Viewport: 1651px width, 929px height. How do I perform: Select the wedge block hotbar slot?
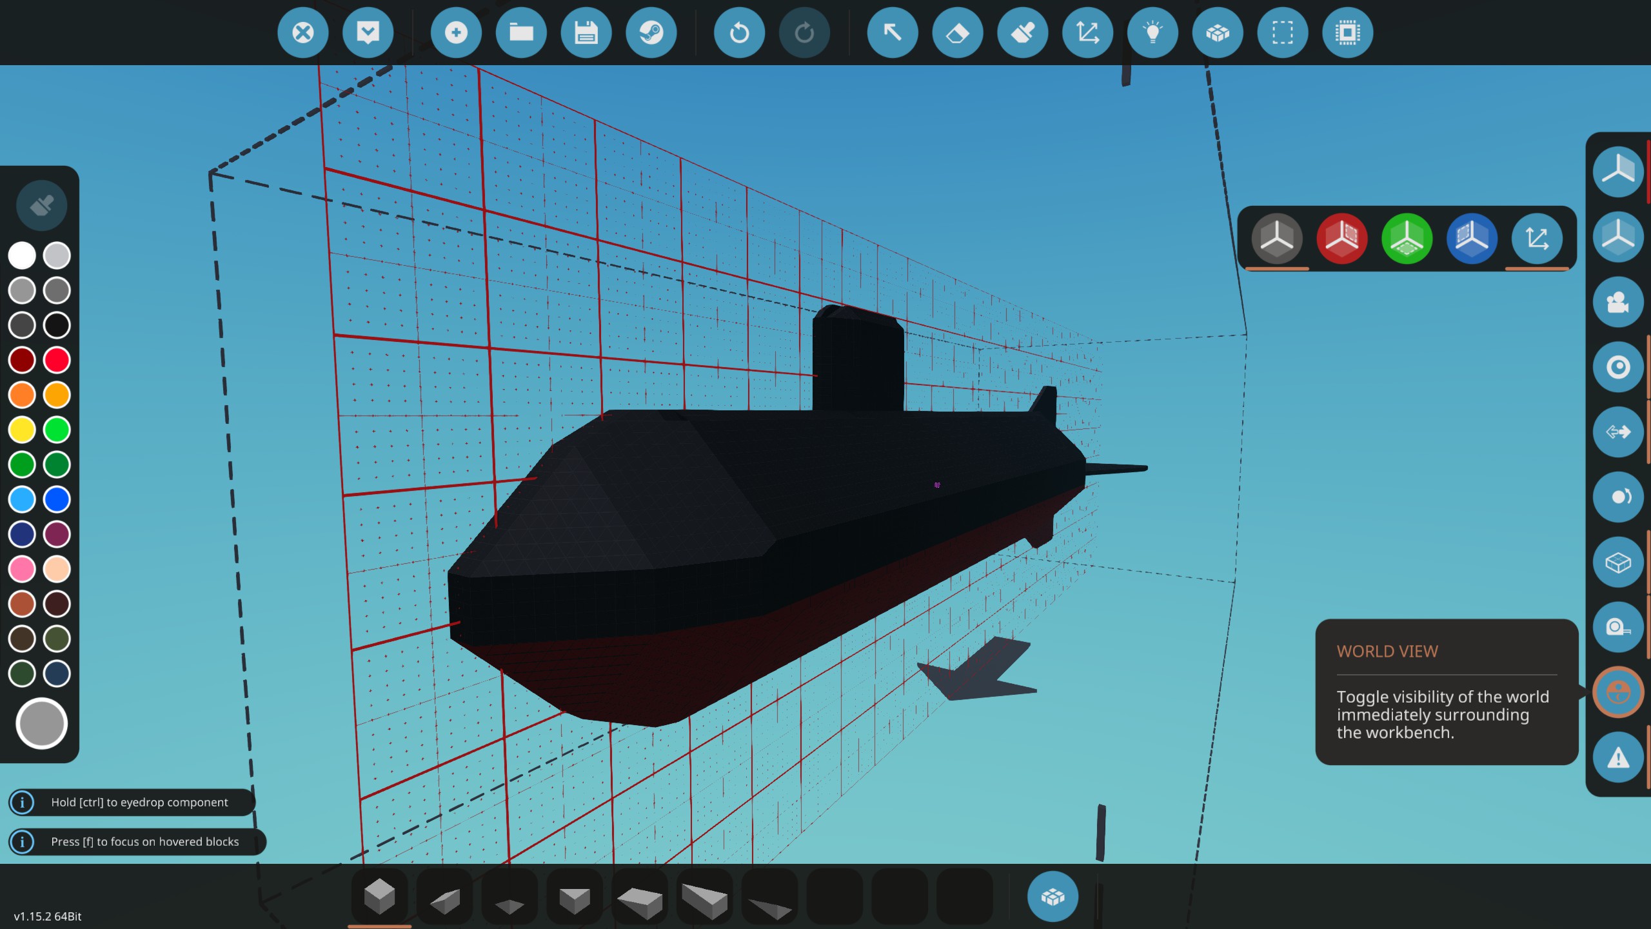point(444,898)
